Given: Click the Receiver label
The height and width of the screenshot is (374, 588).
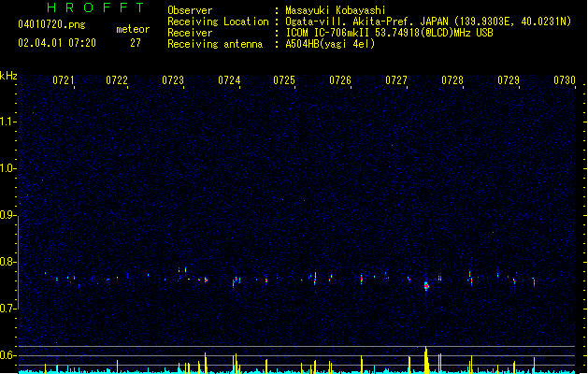Looking at the screenshot, I should pyautogui.click(x=190, y=33).
